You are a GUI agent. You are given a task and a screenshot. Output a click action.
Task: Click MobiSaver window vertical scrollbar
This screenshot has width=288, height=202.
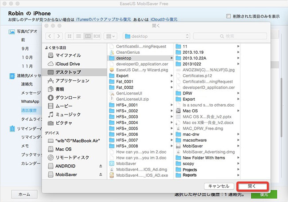coord(281,107)
